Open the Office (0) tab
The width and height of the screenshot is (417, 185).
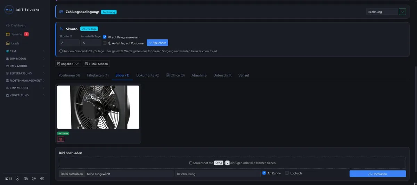pos(175,75)
